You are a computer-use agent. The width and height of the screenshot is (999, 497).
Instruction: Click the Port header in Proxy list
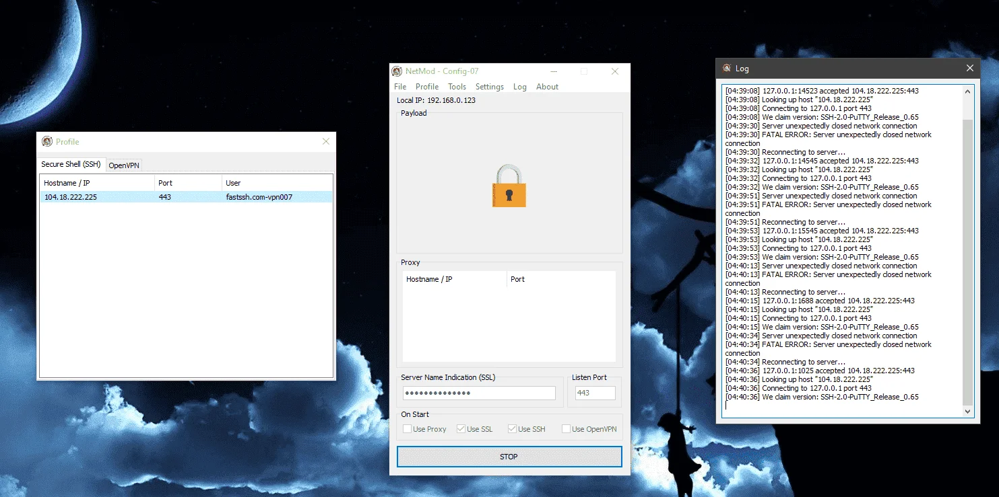point(561,279)
